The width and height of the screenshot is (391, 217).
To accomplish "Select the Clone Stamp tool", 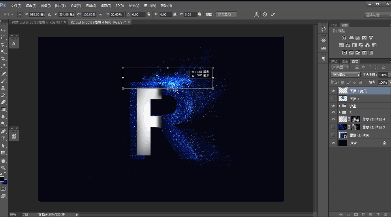I will point(3,88).
